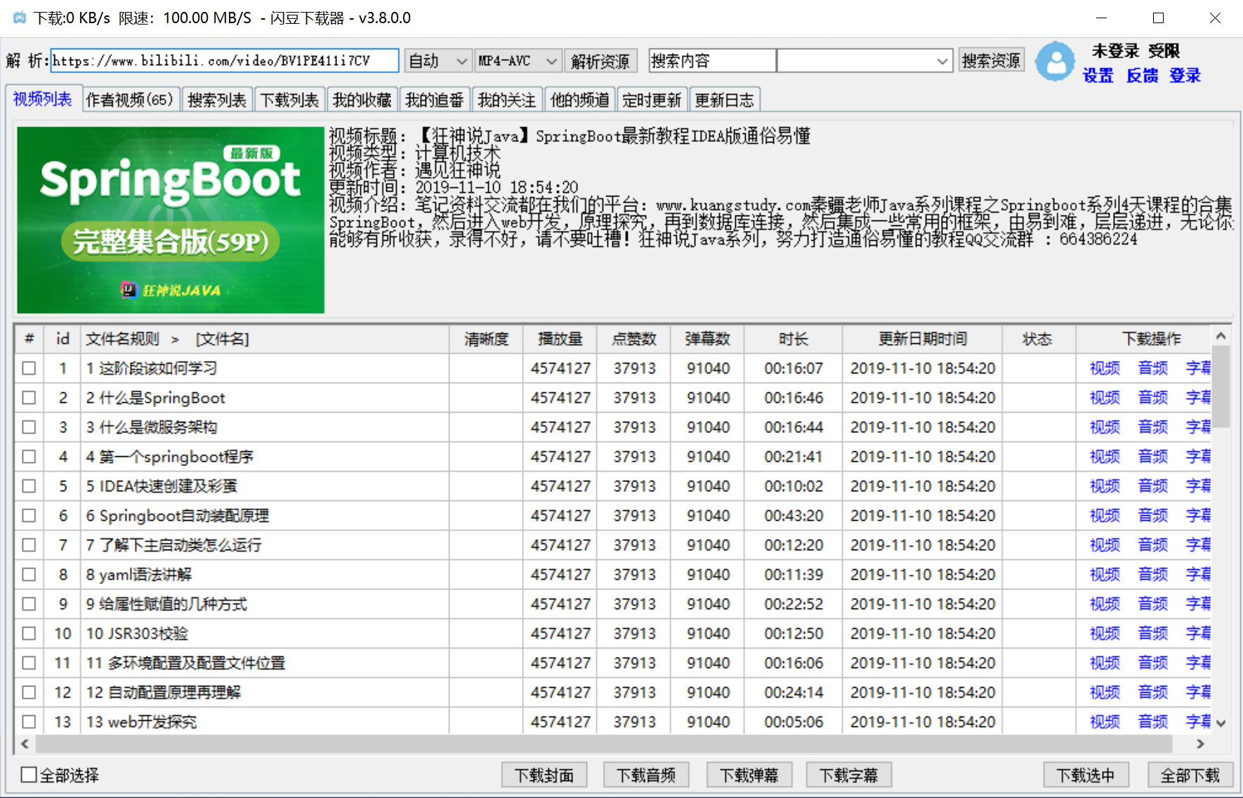Click the 清晰度 column header
Screen dimensions: 1243x798
coord(486,339)
